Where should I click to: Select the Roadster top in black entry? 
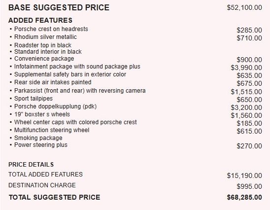click(x=43, y=45)
